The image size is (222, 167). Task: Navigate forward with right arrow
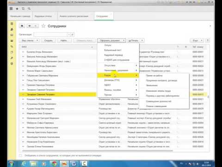tap(36, 26)
